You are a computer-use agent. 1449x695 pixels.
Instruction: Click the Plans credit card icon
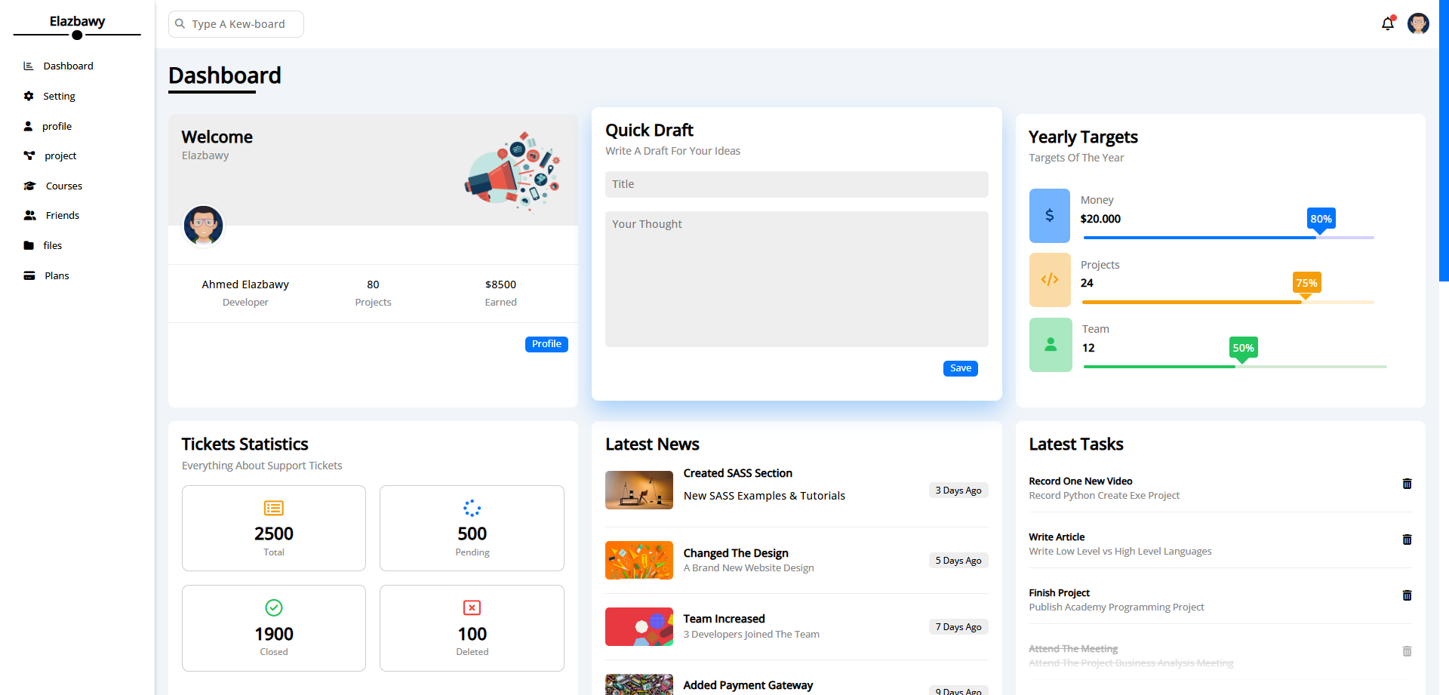coord(29,275)
